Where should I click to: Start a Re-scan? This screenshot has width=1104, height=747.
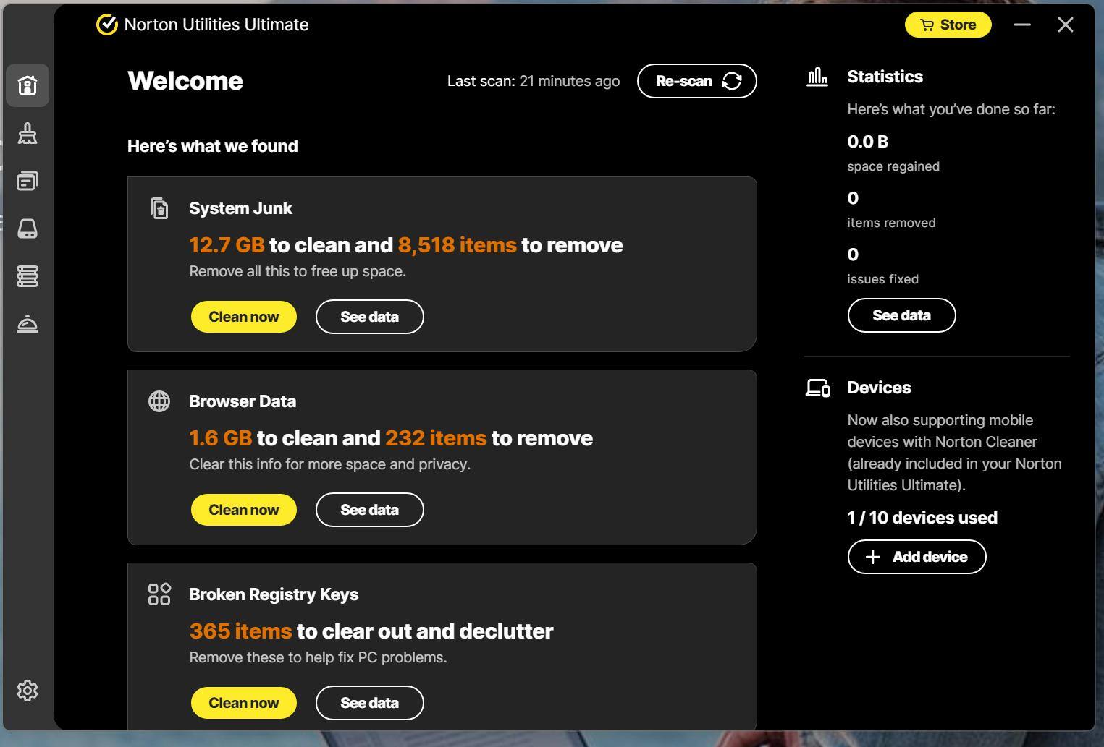pos(696,81)
